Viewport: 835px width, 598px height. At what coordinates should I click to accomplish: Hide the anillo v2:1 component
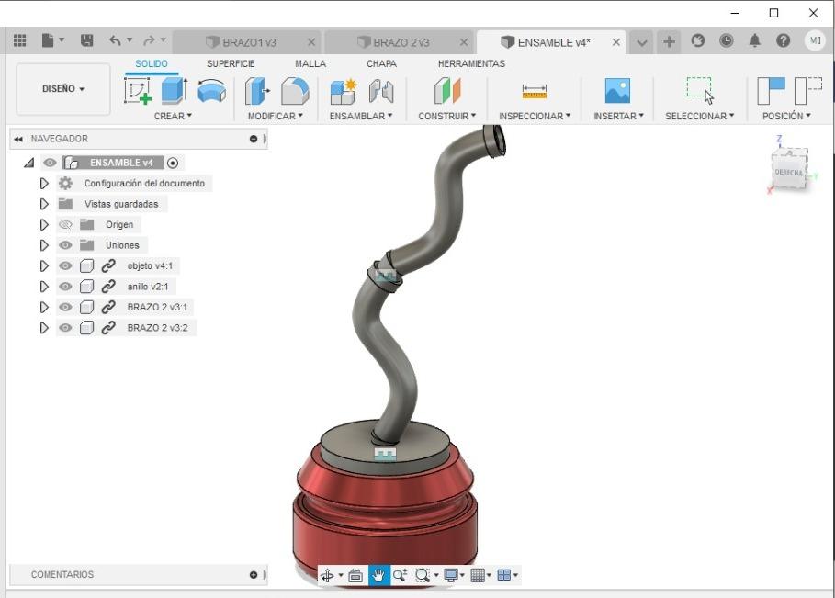(x=65, y=287)
